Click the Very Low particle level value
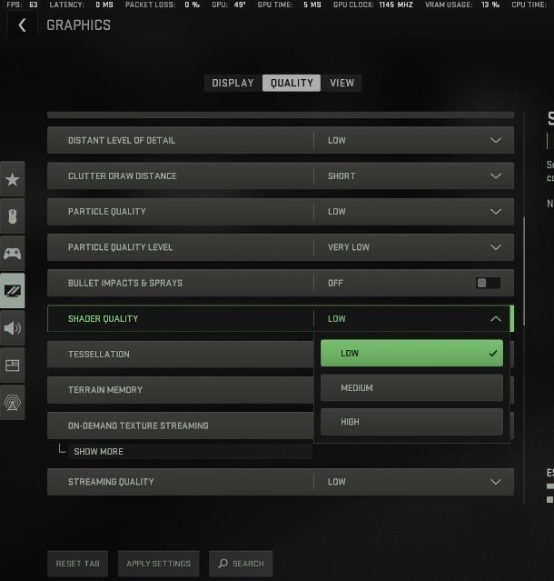The height and width of the screenshot is (581, 554). point(349,247)
